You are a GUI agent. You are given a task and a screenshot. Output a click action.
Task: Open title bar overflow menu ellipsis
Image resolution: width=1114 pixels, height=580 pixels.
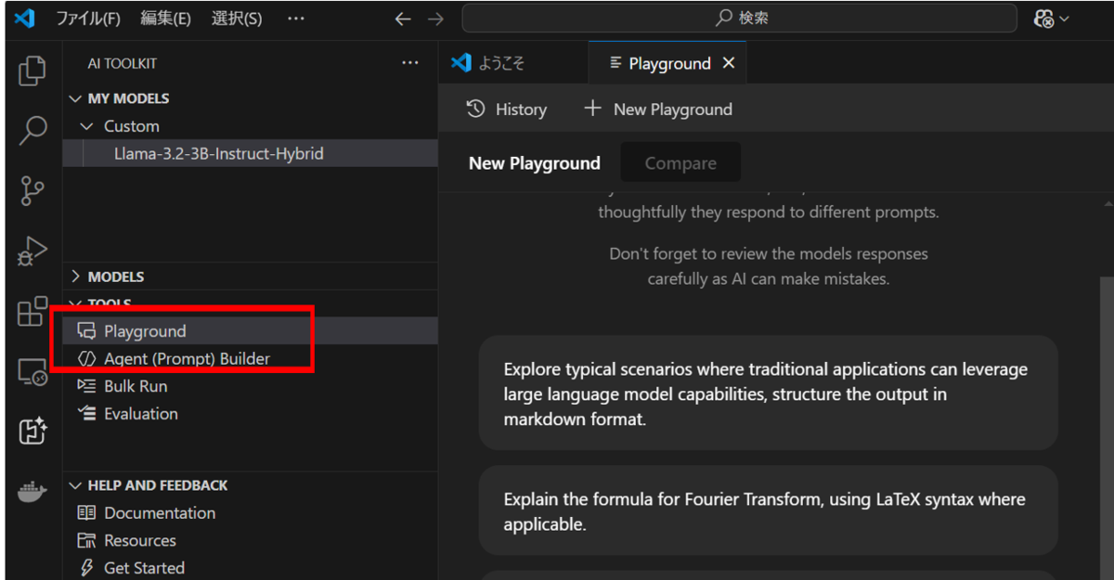pyautogui.click(x=295, y=19)
